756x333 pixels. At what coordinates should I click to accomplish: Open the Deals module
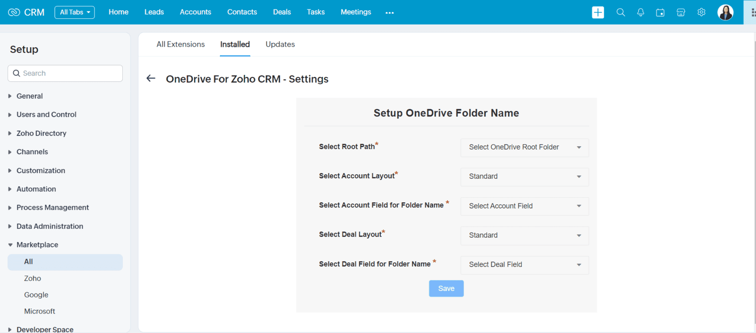(282, 12)
